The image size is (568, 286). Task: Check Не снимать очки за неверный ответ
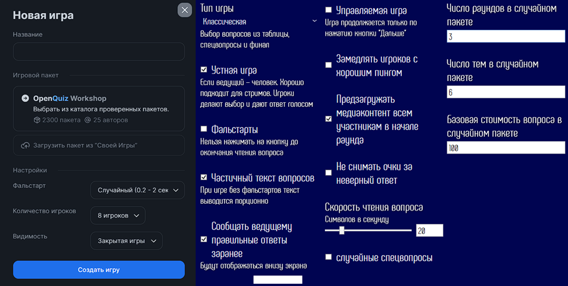(x=329, y=173)
